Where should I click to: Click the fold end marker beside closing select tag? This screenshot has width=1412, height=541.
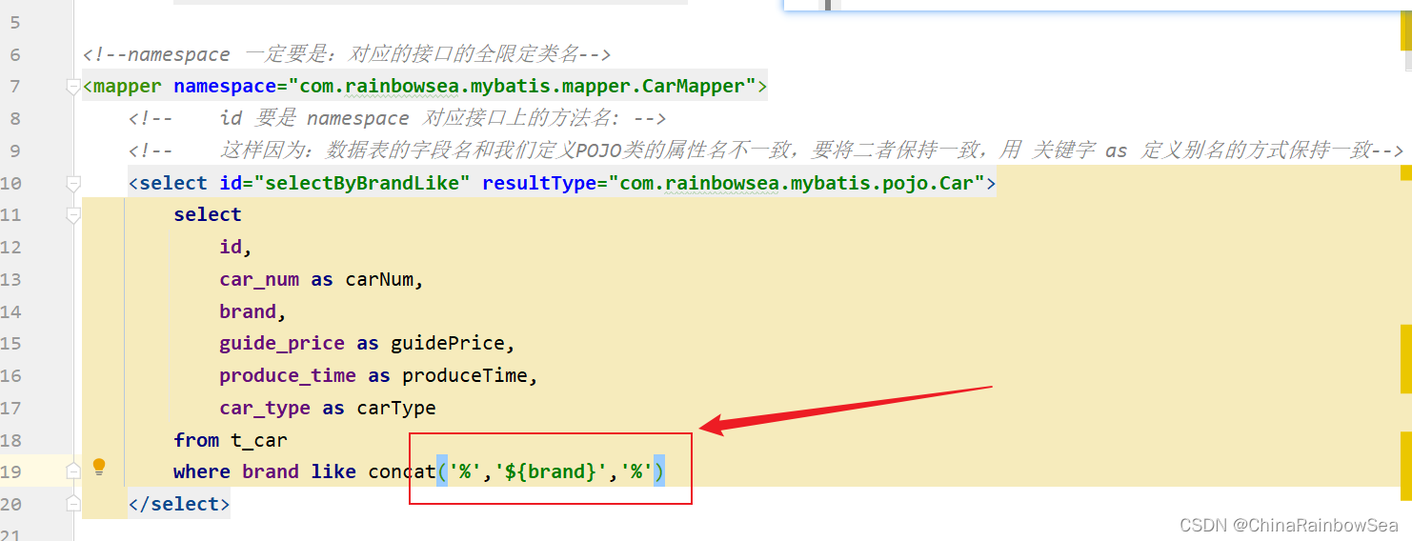pos(73,504)
